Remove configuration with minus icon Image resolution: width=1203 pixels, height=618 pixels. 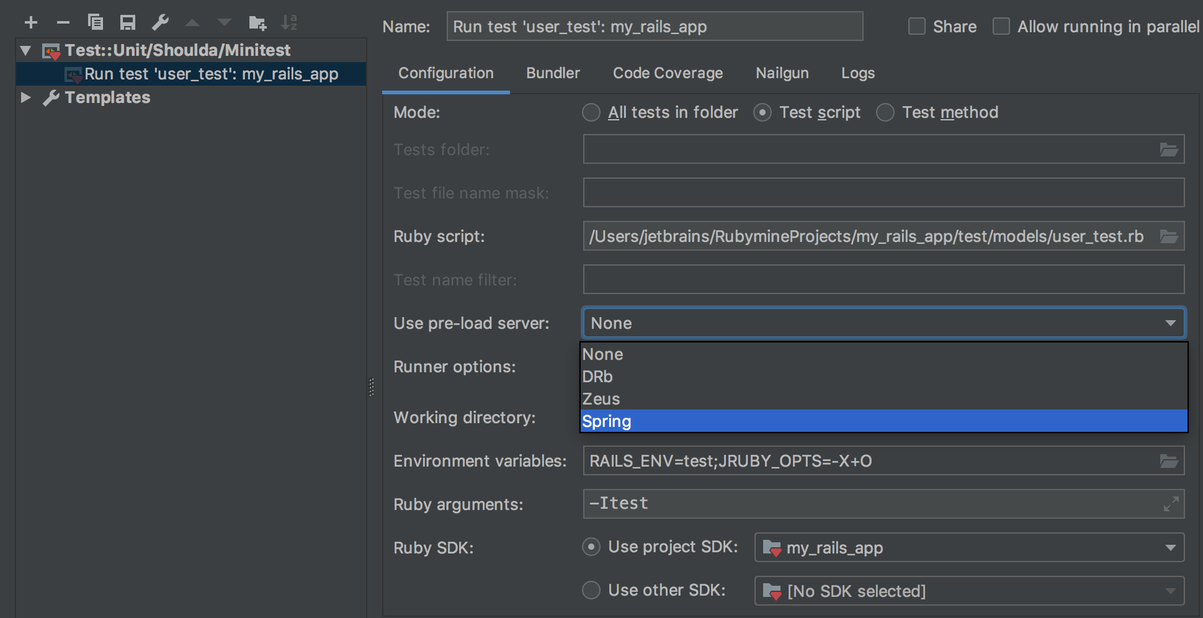click(x=63, y=23)
